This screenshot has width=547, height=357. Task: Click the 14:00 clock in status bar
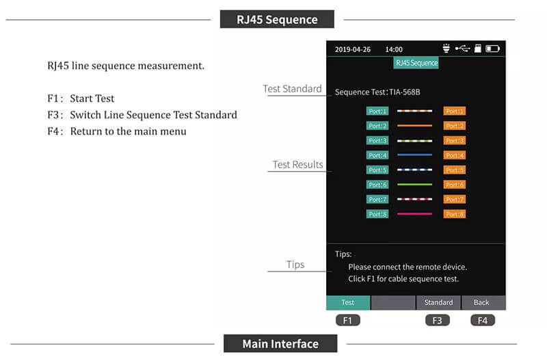[x=394, y=49]
